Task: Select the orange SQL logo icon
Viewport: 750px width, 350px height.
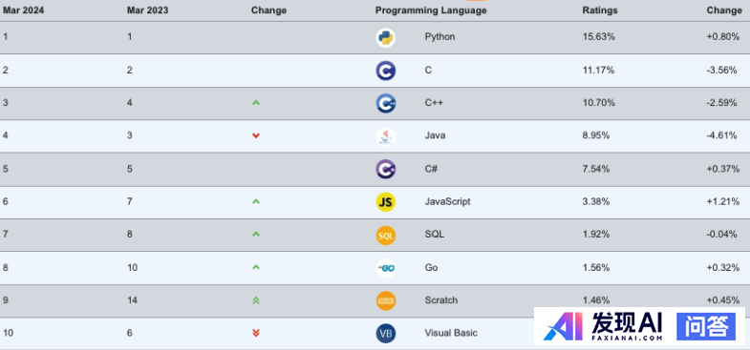Action: (x=386, y=235)
